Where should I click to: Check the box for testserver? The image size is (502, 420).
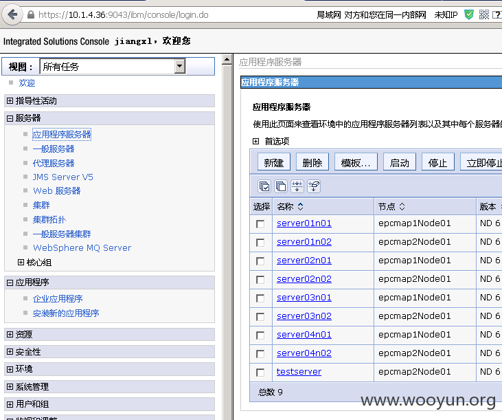260,373
